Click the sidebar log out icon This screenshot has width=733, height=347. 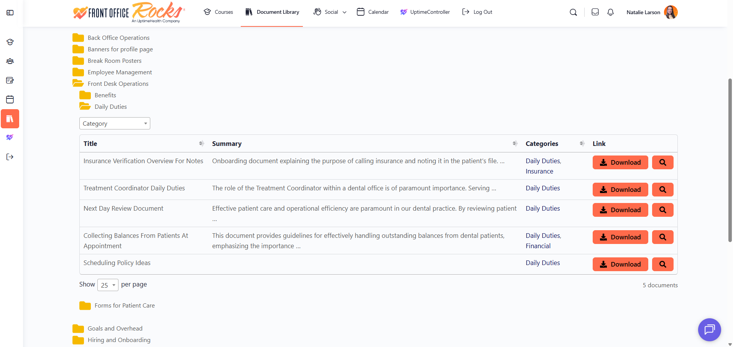(x=10, y=157)
